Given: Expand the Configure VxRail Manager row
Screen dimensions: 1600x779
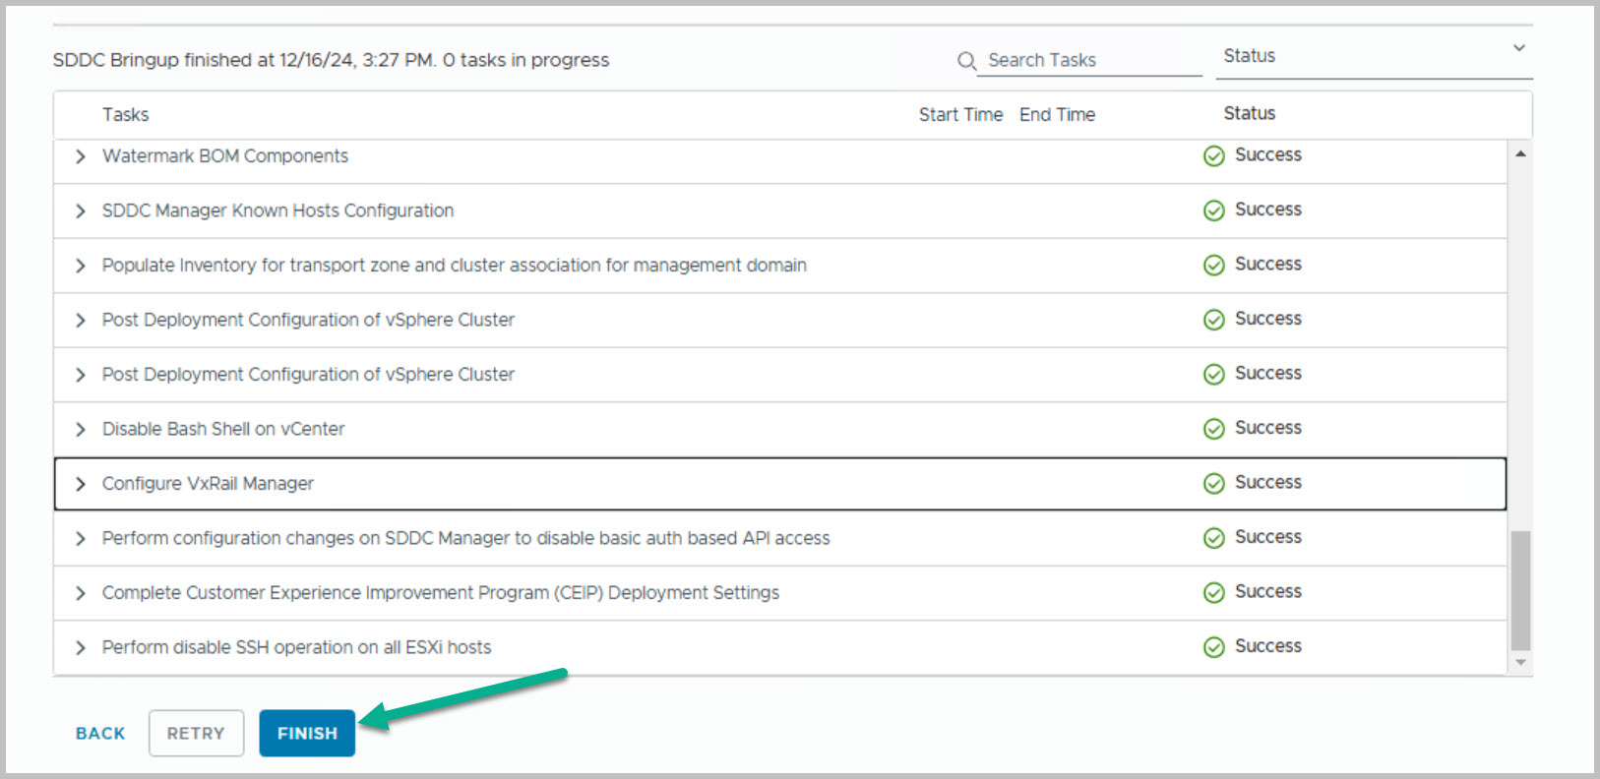Looking at the screenshot, I should [81, 484].
